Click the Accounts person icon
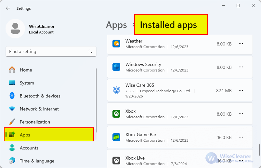The width and height of the screenshot is (261, 168). [12, 148]
